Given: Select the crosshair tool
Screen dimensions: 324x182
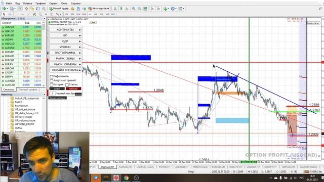Looking at the screenshot, I should tap(10, 14).
